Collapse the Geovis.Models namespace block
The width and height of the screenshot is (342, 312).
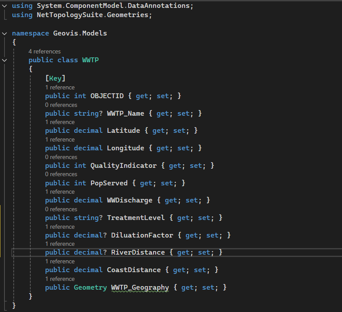tap(4, 33)
